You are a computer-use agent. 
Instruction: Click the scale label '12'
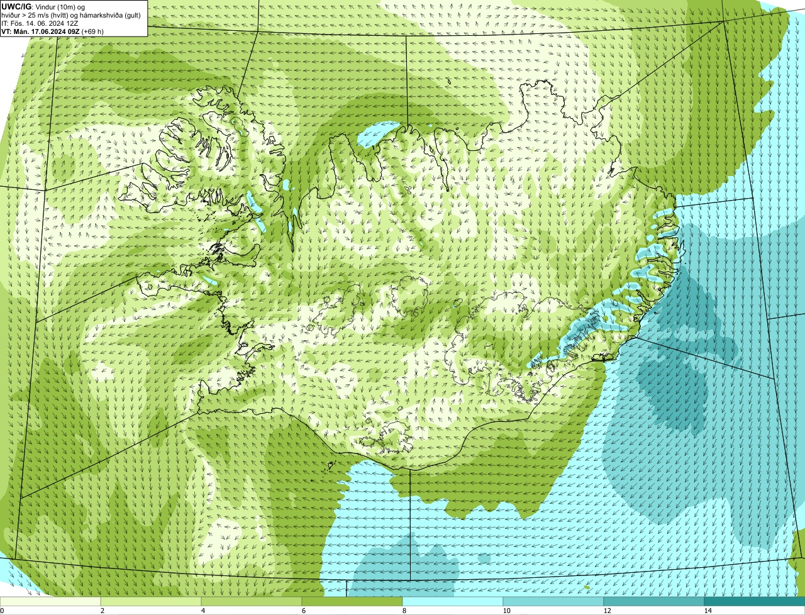(607, 611)
